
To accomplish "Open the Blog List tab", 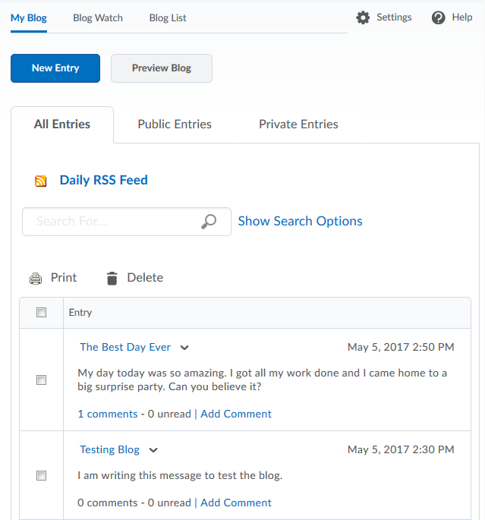I will click(x=168, y=17).
